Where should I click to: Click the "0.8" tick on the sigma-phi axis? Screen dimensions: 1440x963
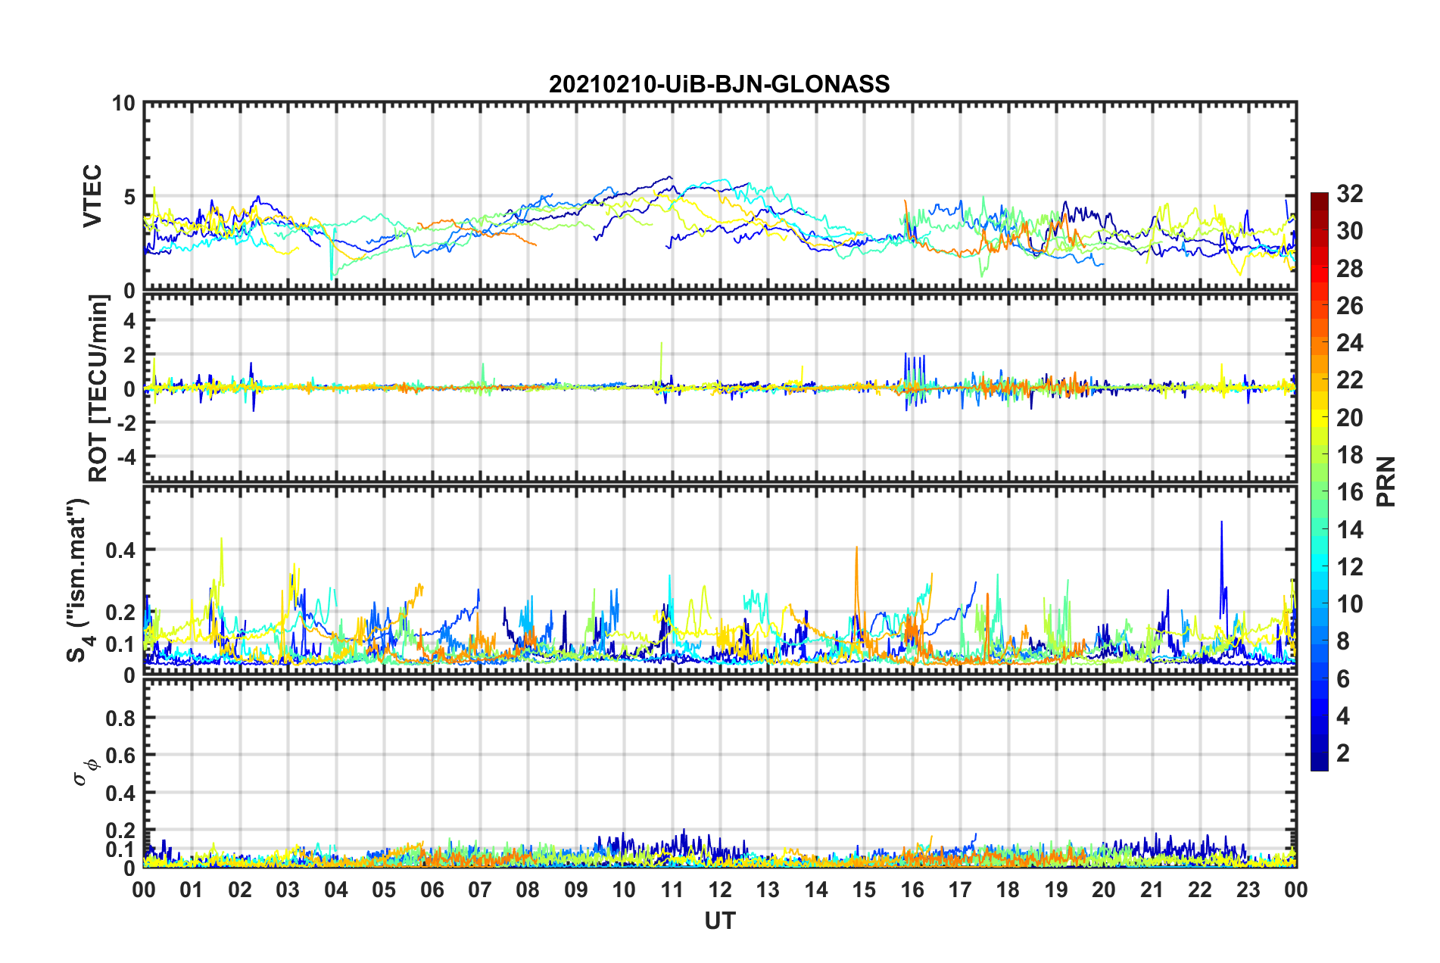121,718
